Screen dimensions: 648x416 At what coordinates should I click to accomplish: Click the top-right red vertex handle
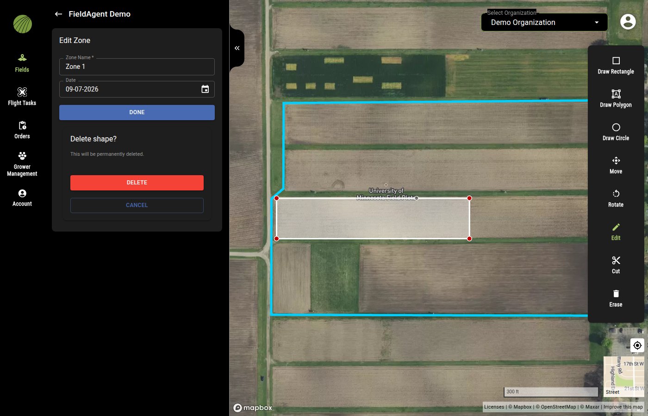pyautogui.click(x=469, y=198)
